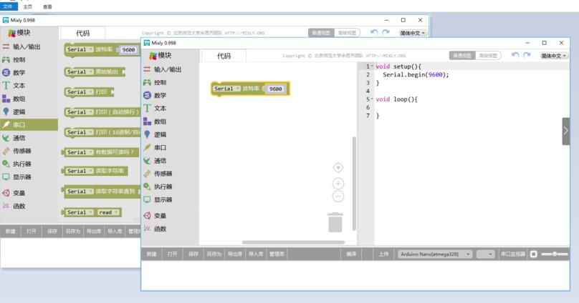Screen dimensions: 579x303
Task: Click the undo arrow in the front Mixly window
Action: 515,55
